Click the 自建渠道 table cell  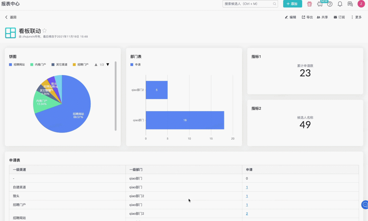click(67, 187)
